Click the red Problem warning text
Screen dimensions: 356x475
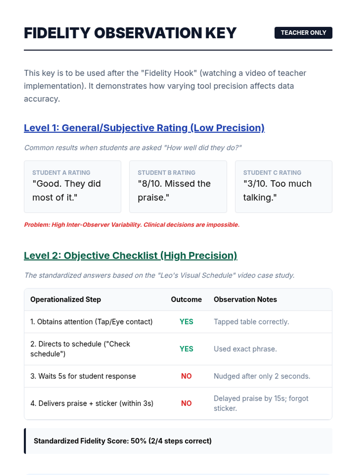click(132, 225)
